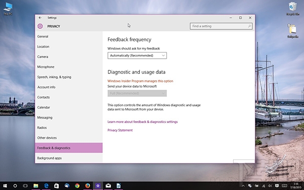Open the Mail app from the taskbar
304x190 pixels.
point(108,186)
